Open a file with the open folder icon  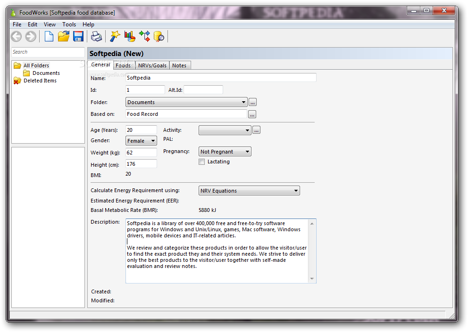[x=64, y=36]
